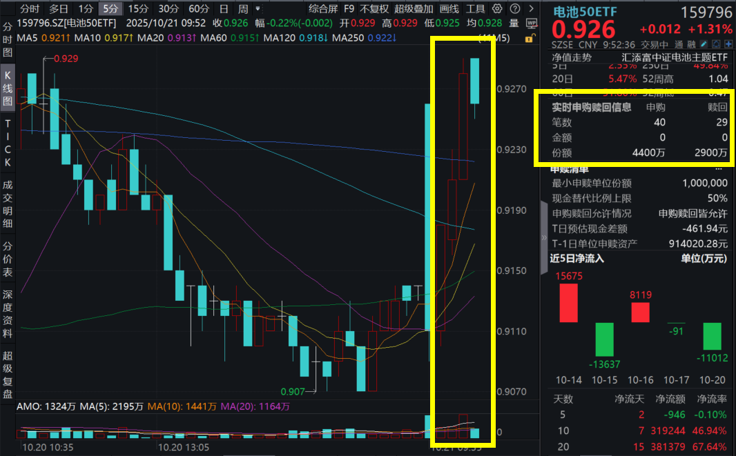Click the alert bell icon beside the quote header
This screenshot has height=456, width=736.
point(715,43)
